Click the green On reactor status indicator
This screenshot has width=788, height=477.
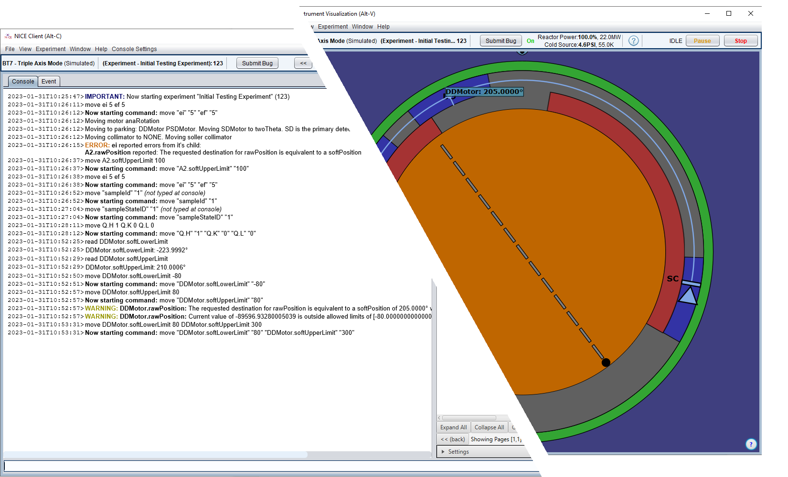(x=530, y=41)
